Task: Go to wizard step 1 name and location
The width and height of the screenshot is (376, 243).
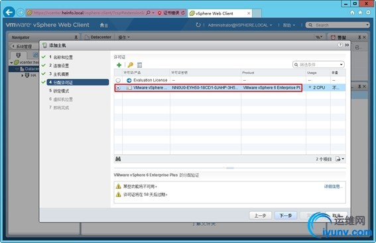Action: coord(61,57)
